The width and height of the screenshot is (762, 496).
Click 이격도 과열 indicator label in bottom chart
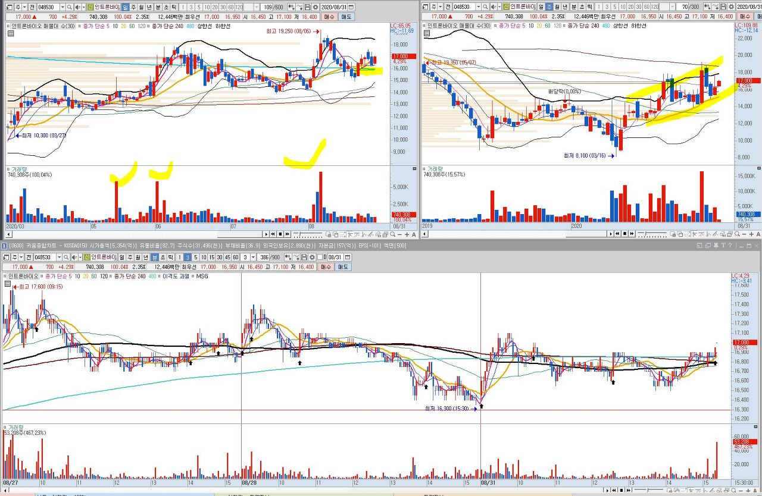click(176, 276)
